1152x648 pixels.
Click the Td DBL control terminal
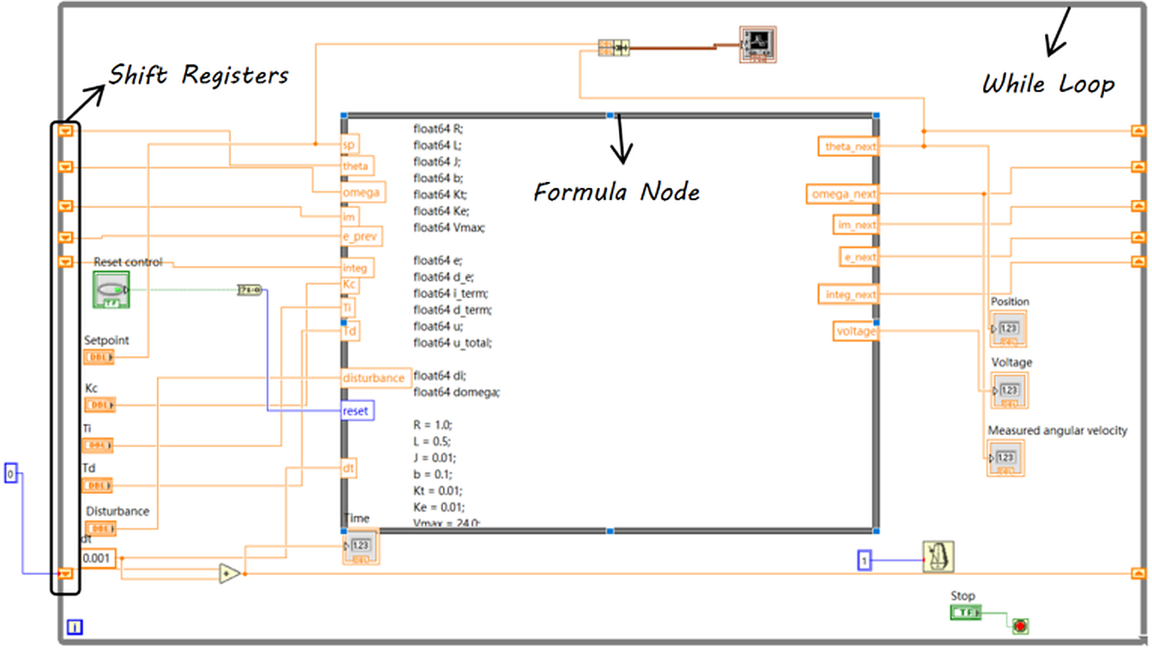click(97, 486)
